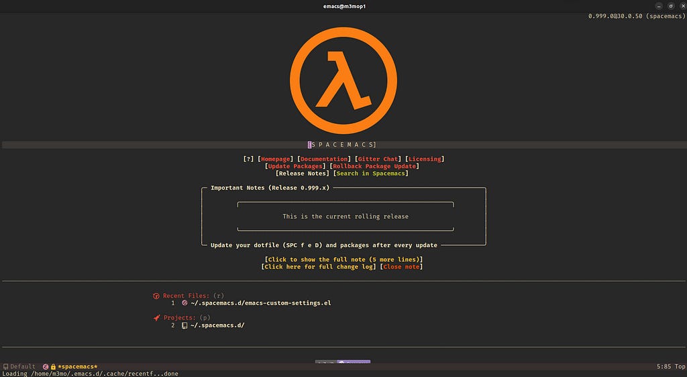Click the orange lambda Spacemacs logo

pos(343,81)
